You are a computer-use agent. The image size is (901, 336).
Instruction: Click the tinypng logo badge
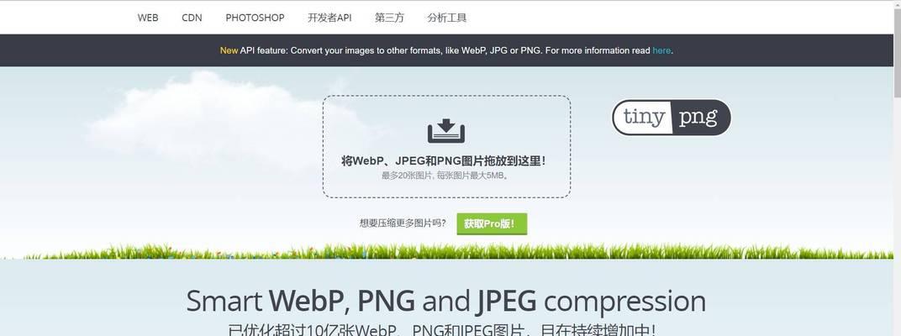tap(672, 118)
